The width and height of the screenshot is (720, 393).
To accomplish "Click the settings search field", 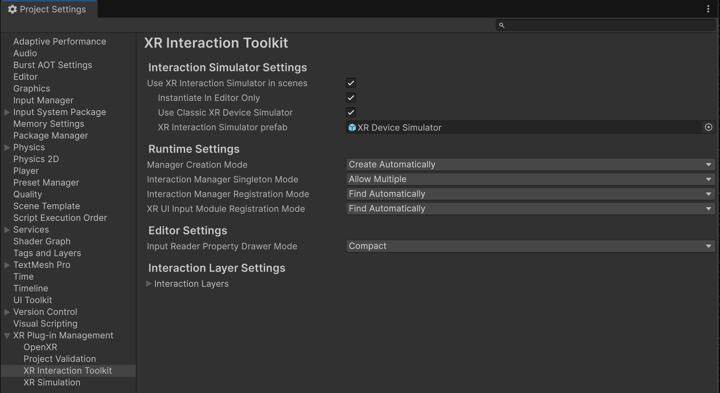I will tap(605, 25).
